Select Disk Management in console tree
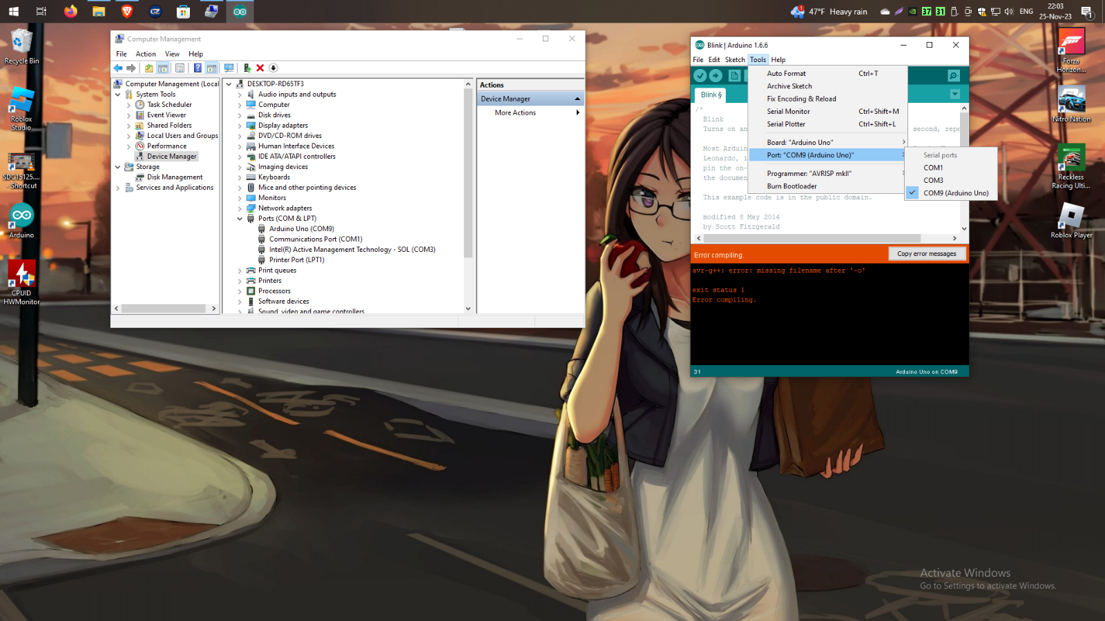This screenshot has width=1105, height=621. (x=175, y=177)
